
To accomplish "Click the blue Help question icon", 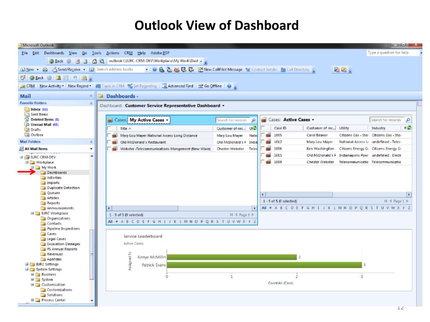I will coord(155,70).
